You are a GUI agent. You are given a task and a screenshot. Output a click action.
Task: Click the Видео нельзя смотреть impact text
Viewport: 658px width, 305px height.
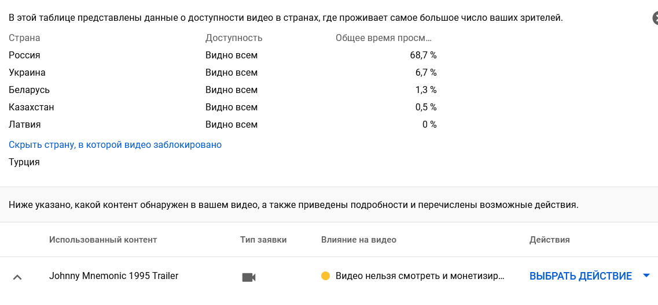tap(420, 276)
